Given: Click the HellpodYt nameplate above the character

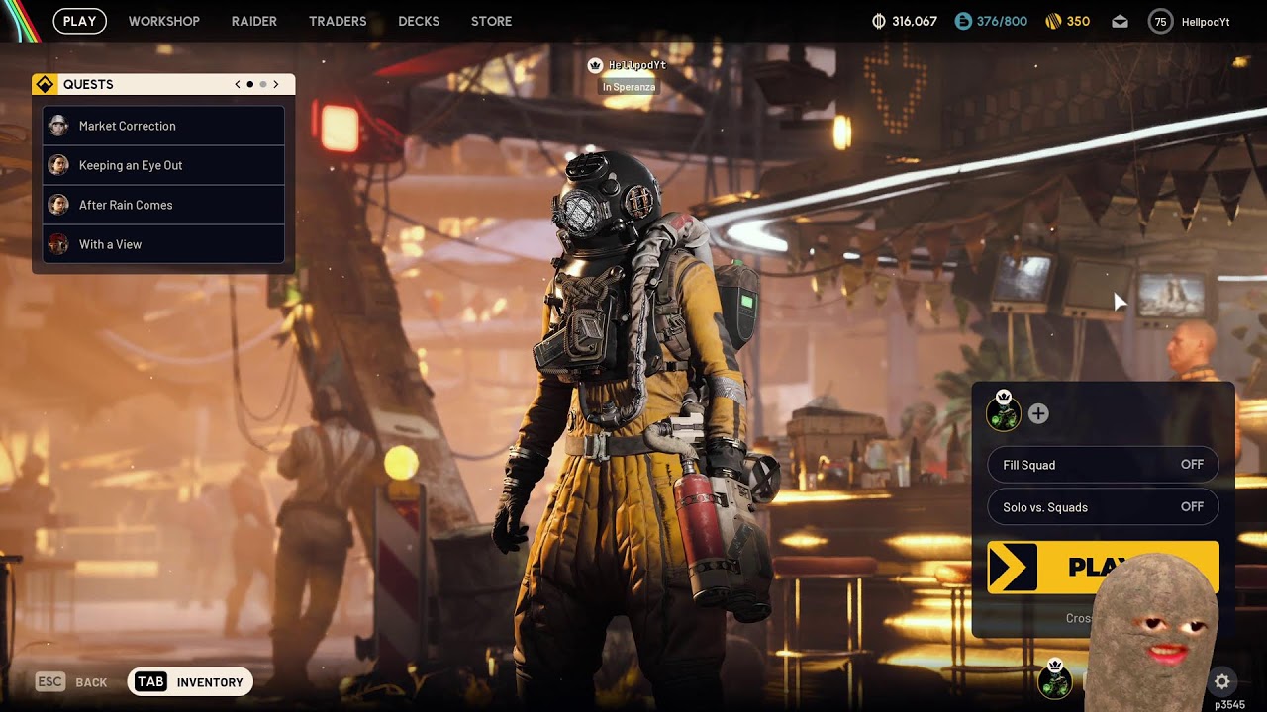Looking at the screenshot, I should [x=637, y=65].
